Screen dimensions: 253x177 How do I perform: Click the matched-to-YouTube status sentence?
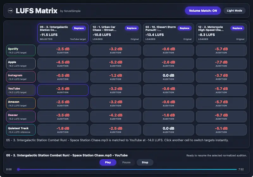pos(117,140)
